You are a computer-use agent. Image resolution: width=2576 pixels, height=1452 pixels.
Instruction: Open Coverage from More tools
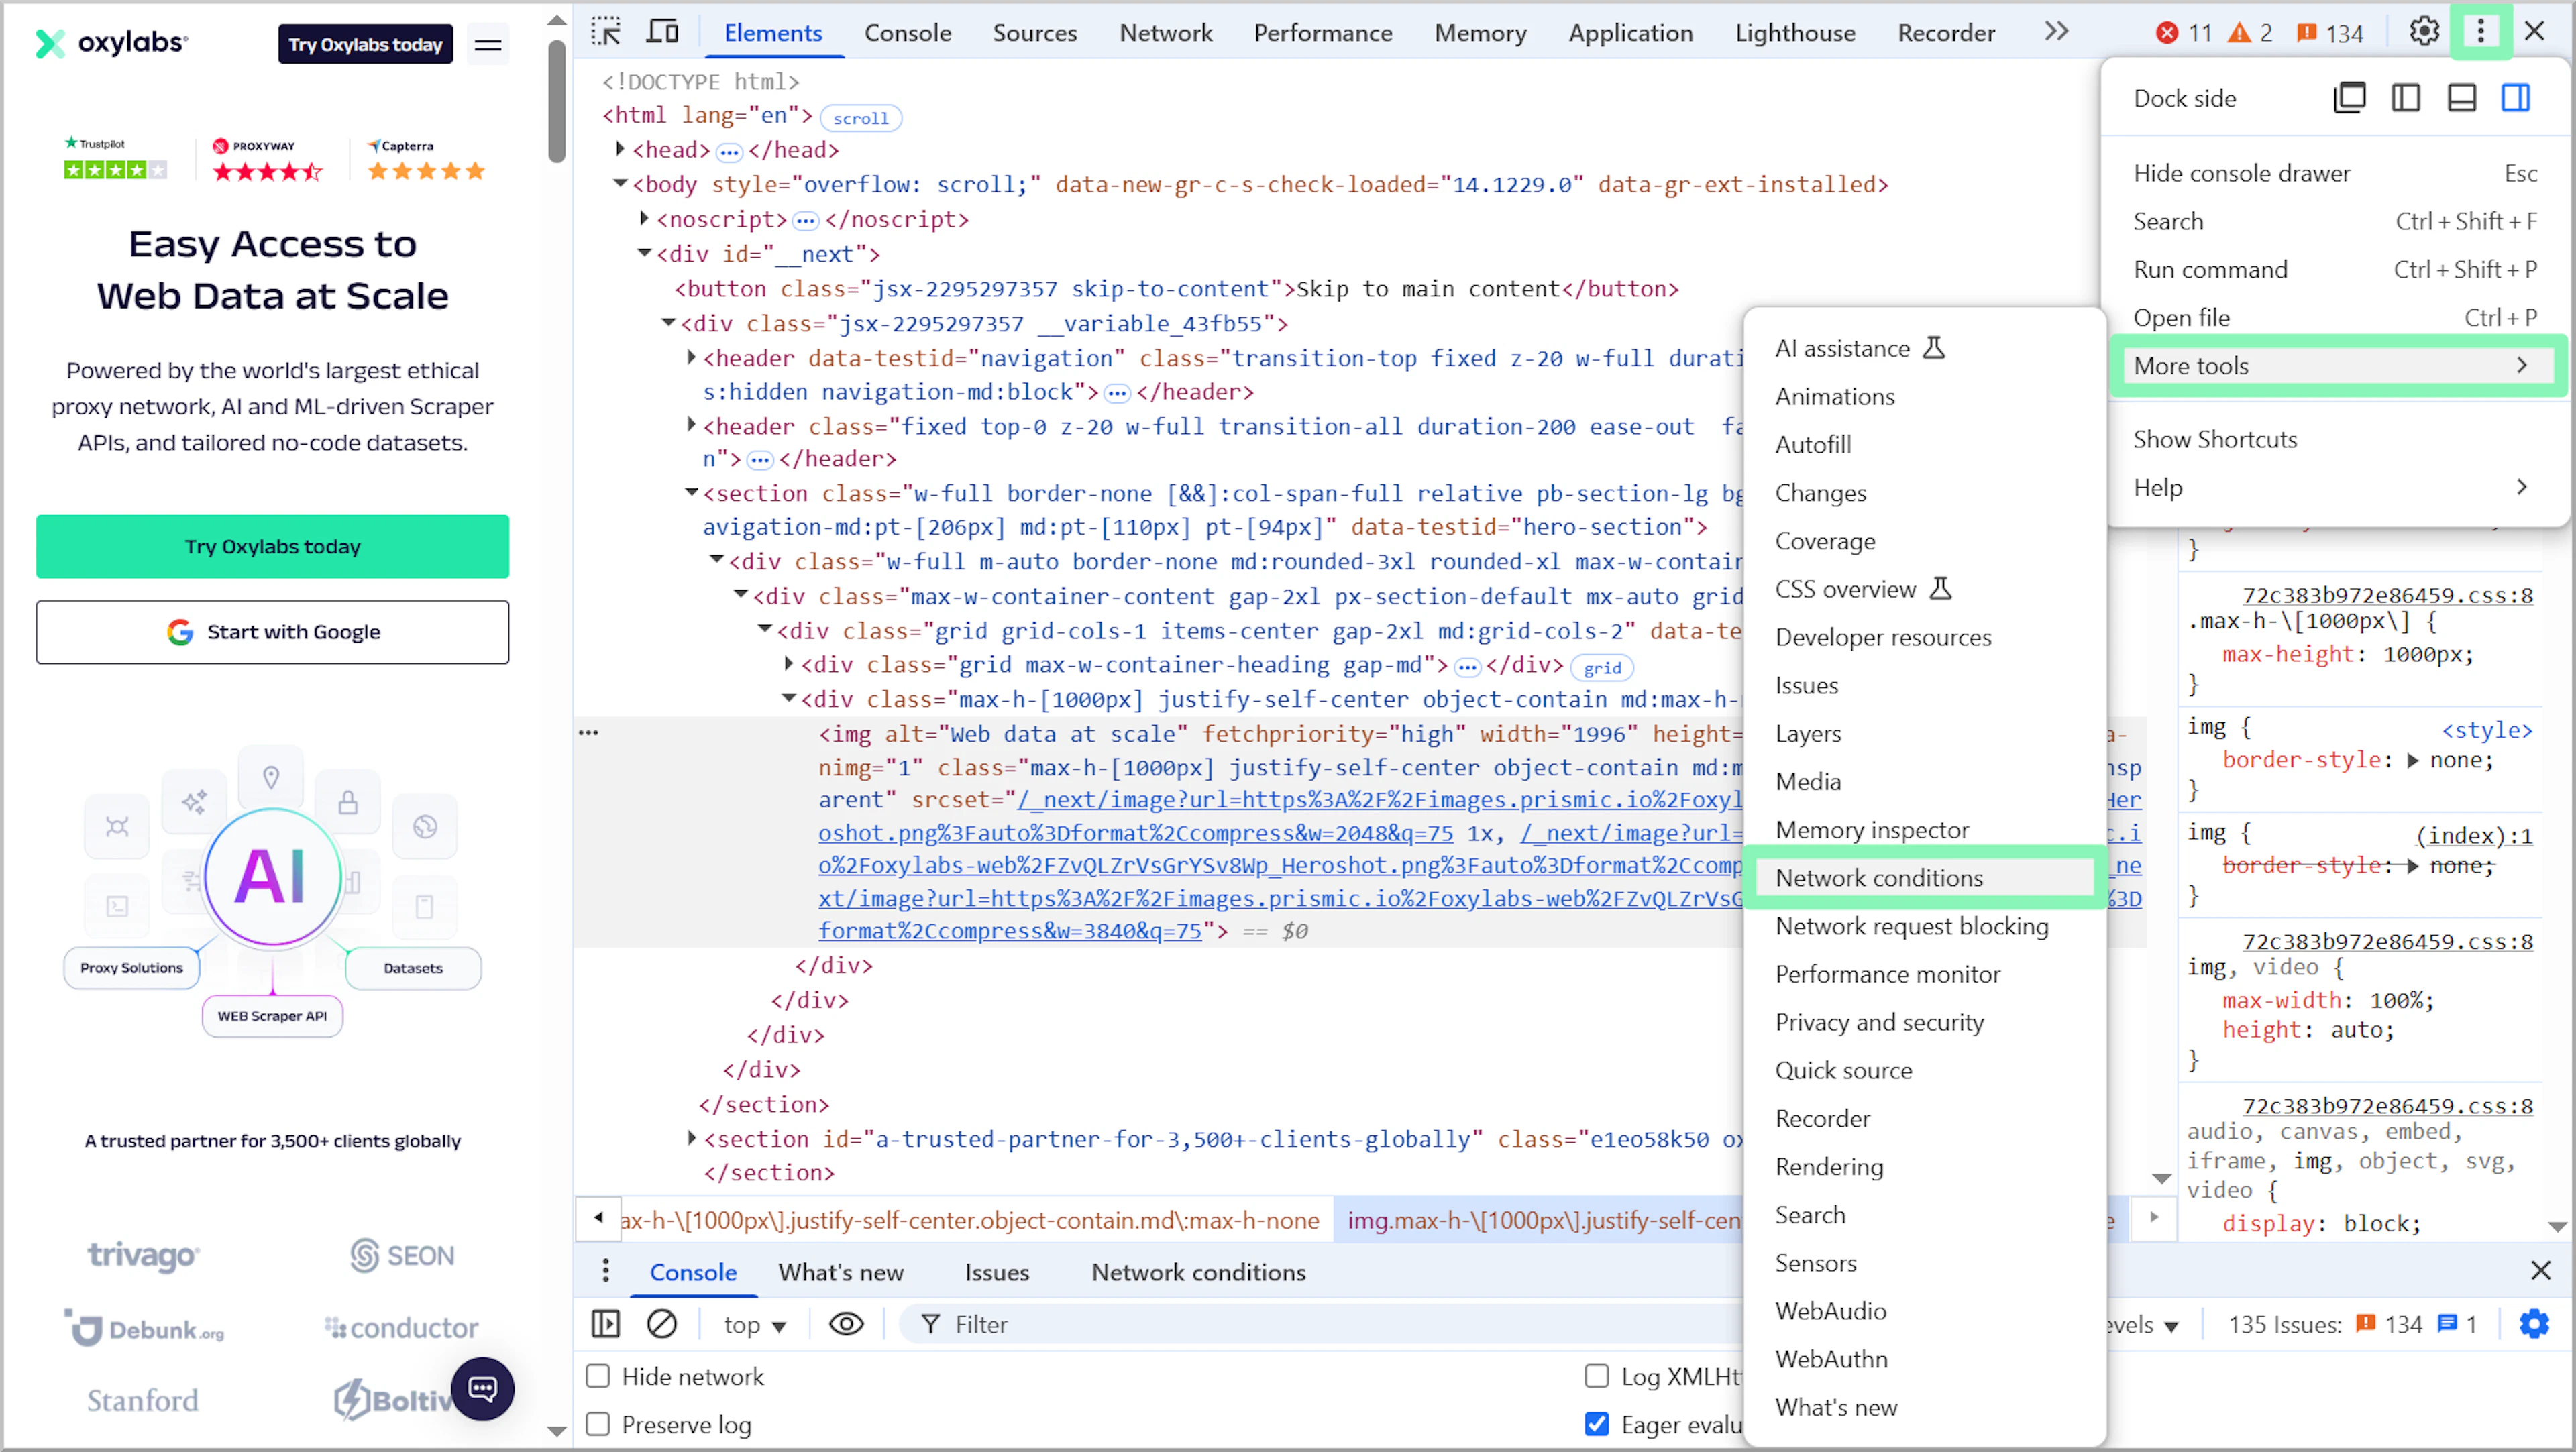pyautogui.click(x=1825, y=541)
